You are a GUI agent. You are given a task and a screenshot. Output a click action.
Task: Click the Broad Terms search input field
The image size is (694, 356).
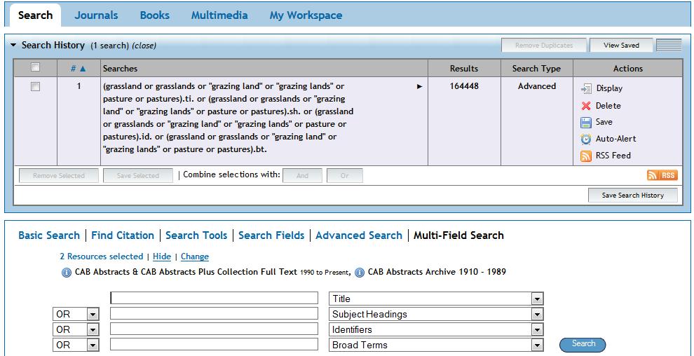215,345
